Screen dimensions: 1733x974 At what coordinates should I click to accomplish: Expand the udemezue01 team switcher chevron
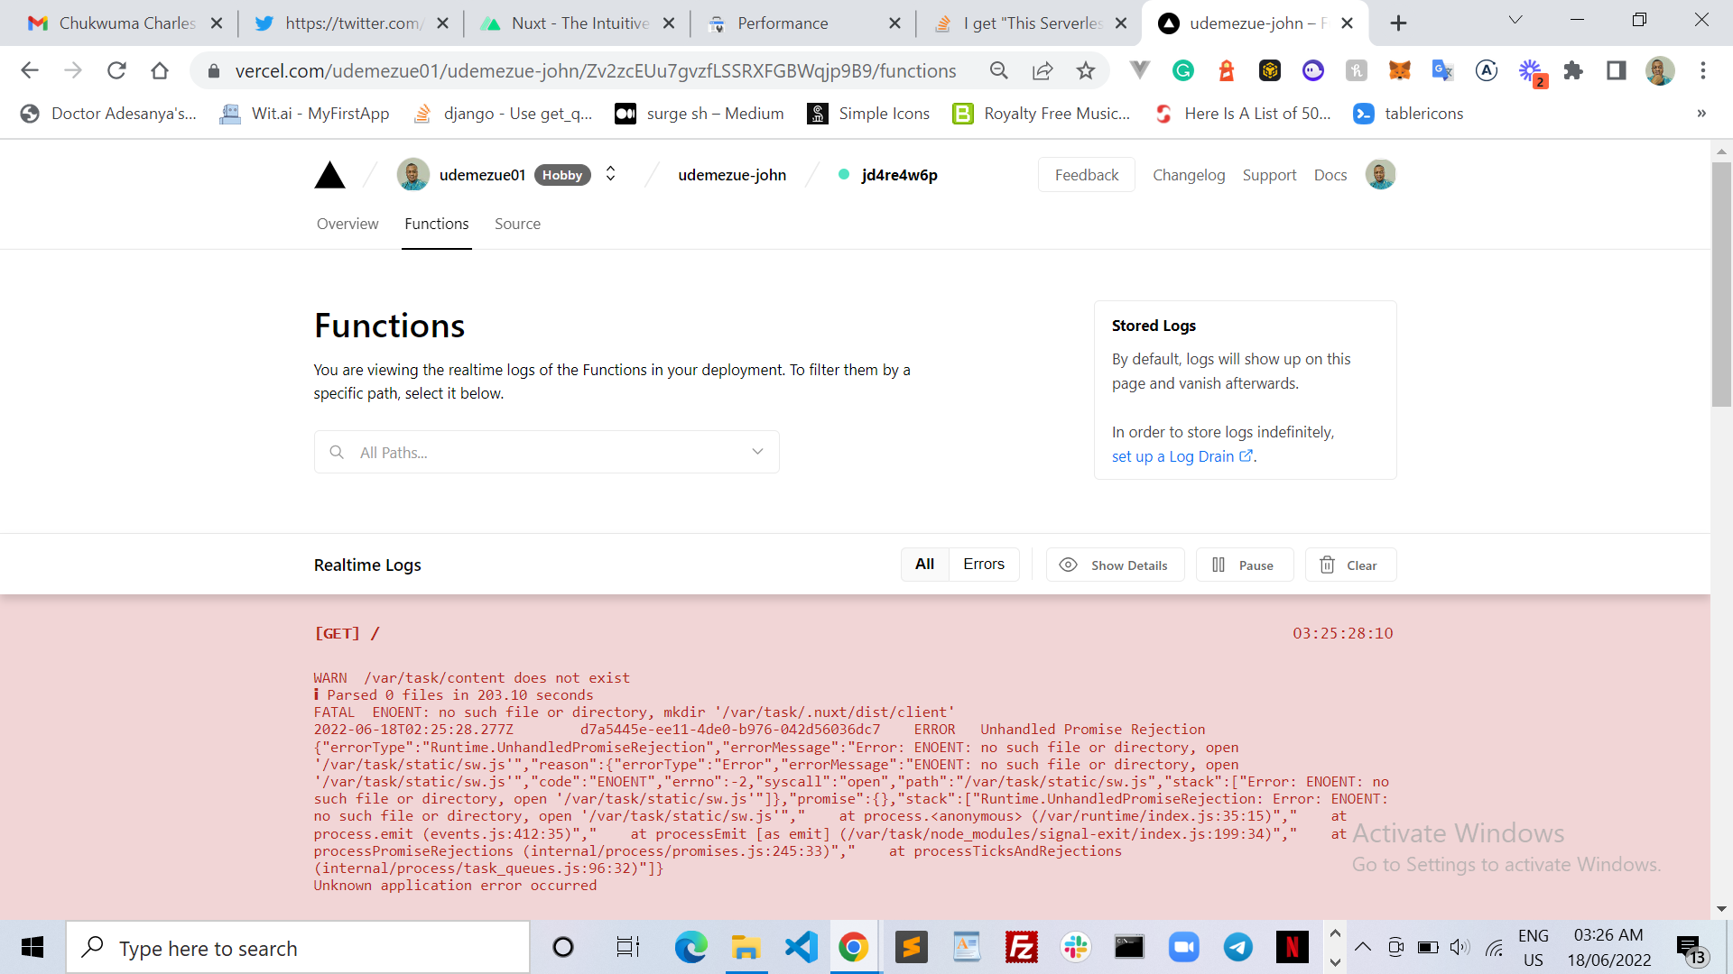pos(610,174)
